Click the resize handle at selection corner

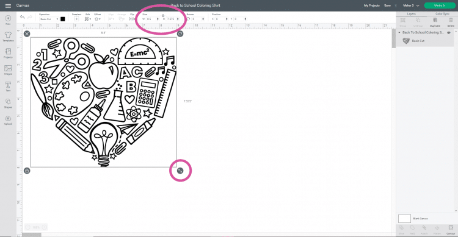point(180,171)
